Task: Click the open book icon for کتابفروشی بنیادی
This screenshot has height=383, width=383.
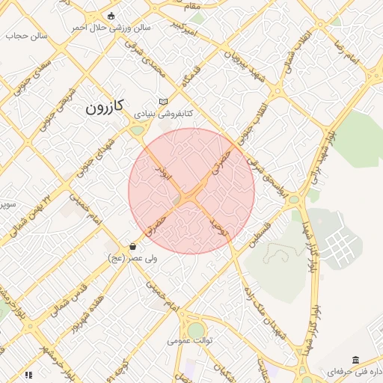Action: coord(163,102)
